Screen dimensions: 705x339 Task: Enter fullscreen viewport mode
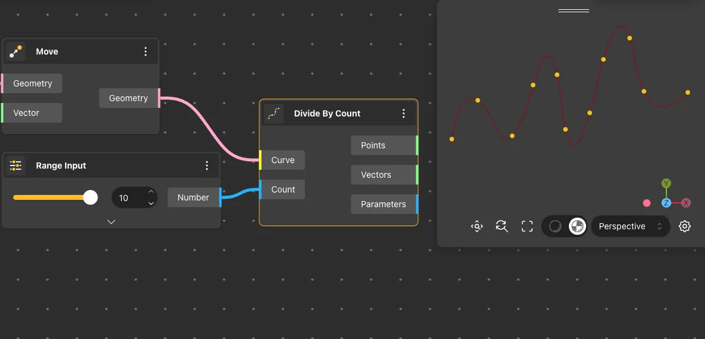point(527,226)
